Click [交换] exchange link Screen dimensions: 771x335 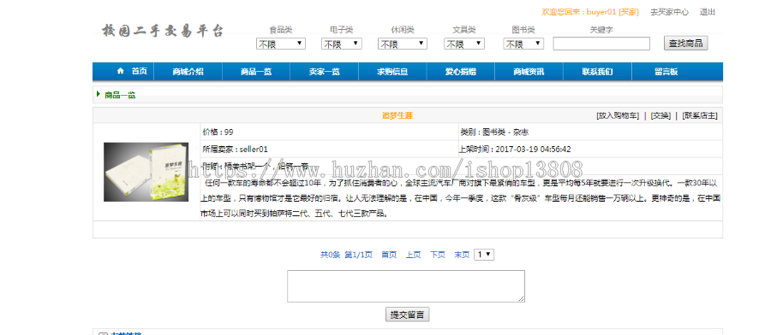tap(660, 115)
